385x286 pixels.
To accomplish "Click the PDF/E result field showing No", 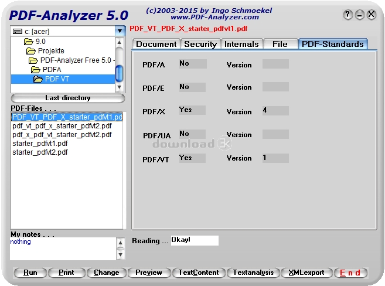I will pyautogui.click(x=192, y=87).
